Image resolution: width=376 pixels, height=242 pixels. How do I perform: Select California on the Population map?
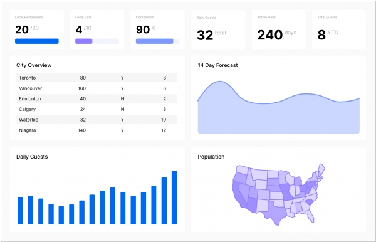click(238, 194)
